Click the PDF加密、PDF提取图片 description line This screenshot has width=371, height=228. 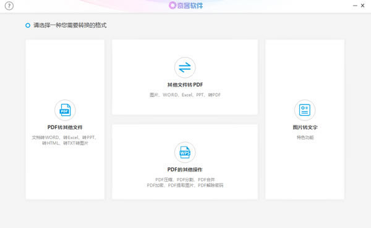pos(185,185)
